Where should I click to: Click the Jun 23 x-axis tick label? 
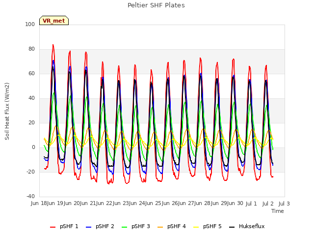coord(120,204)
